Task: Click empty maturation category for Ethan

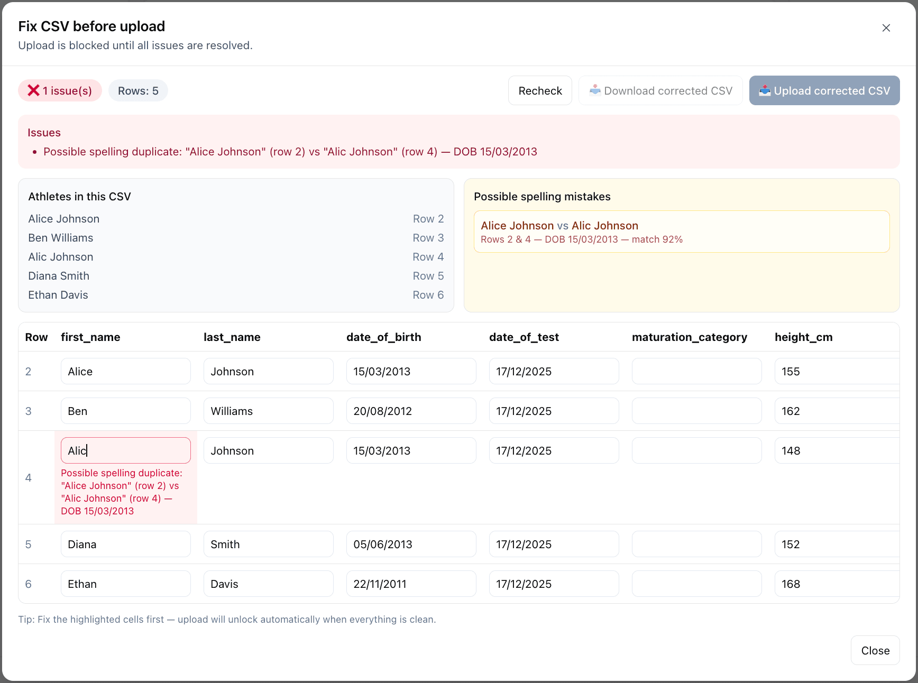Action: (696, 584)
